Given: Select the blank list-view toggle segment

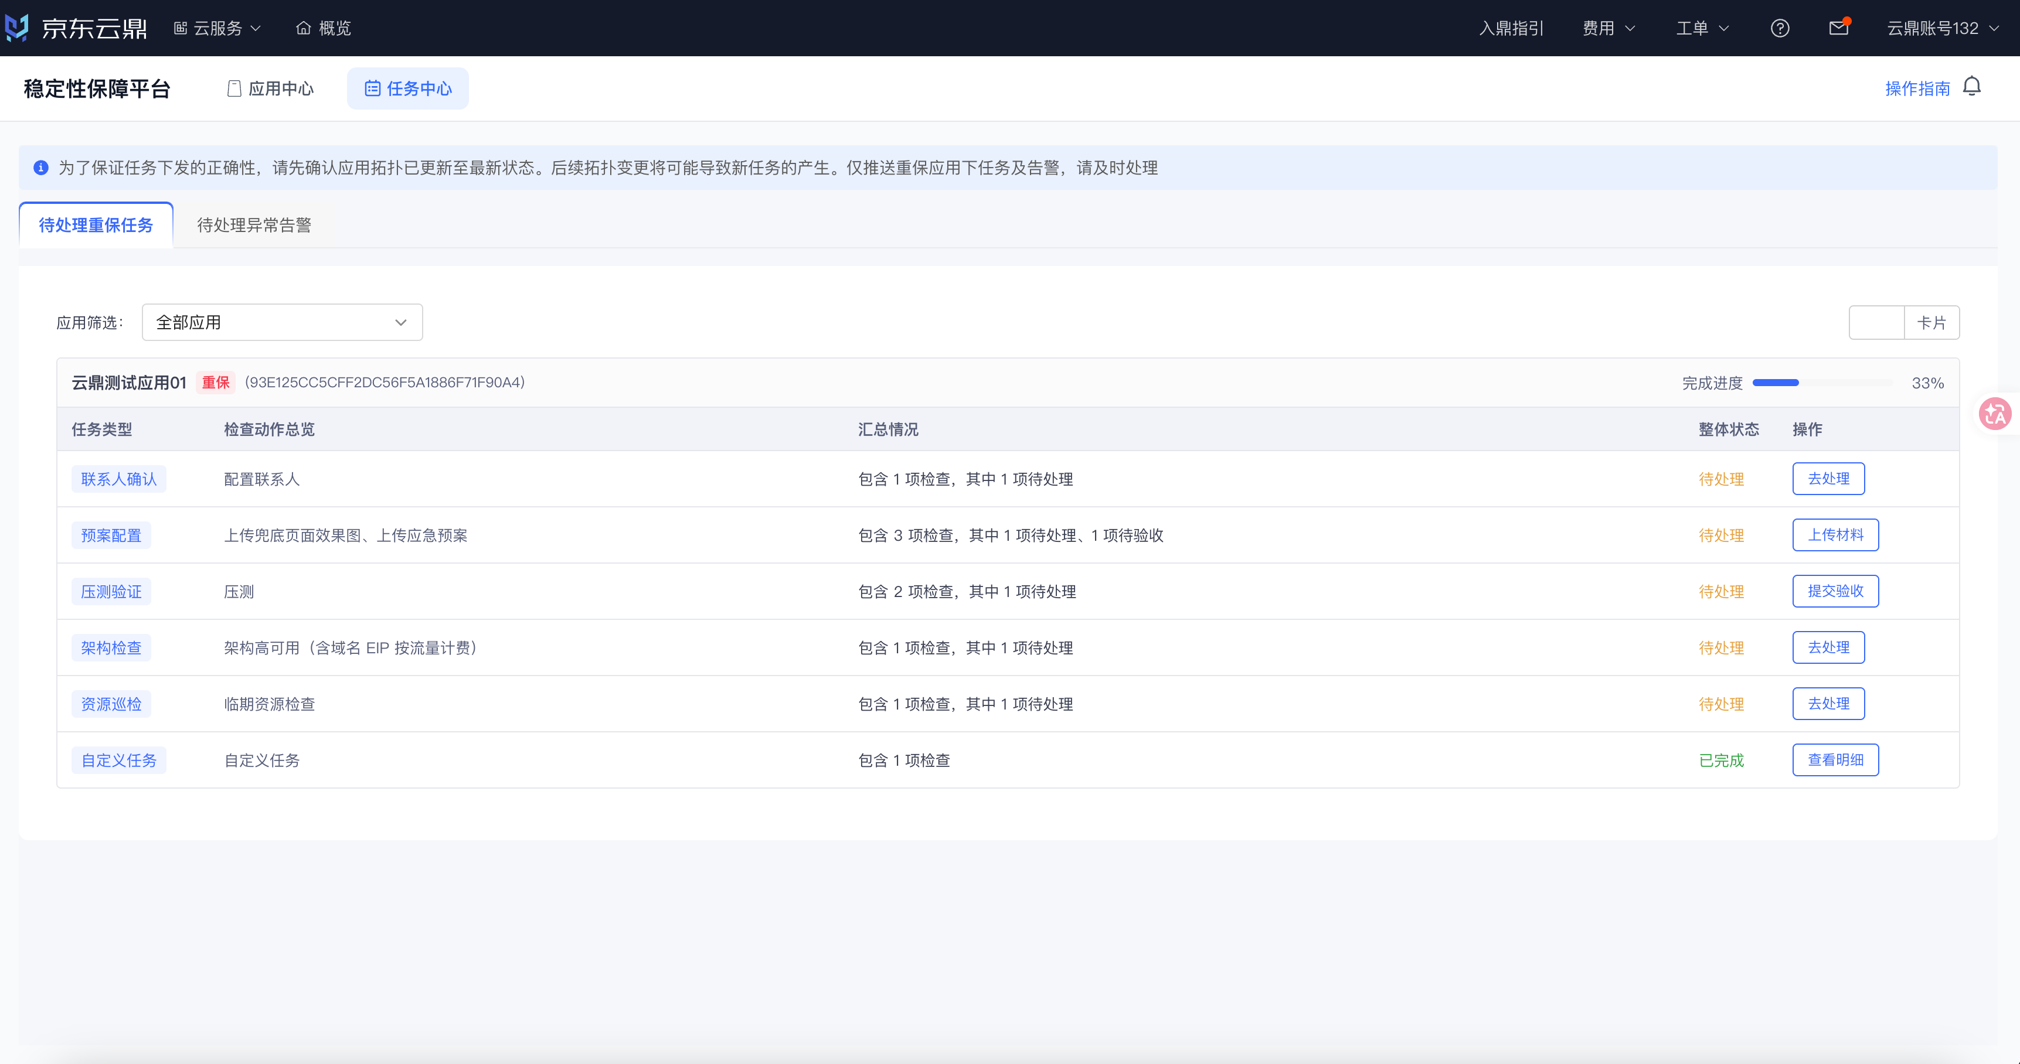Looking at the screenshot, I should (x=1876, y=323).
